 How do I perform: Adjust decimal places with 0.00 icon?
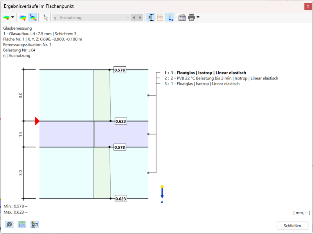point(22,224)
